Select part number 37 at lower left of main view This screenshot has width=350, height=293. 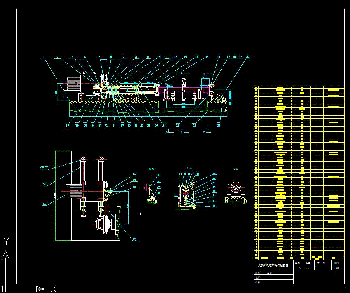(x=68, y=126)
